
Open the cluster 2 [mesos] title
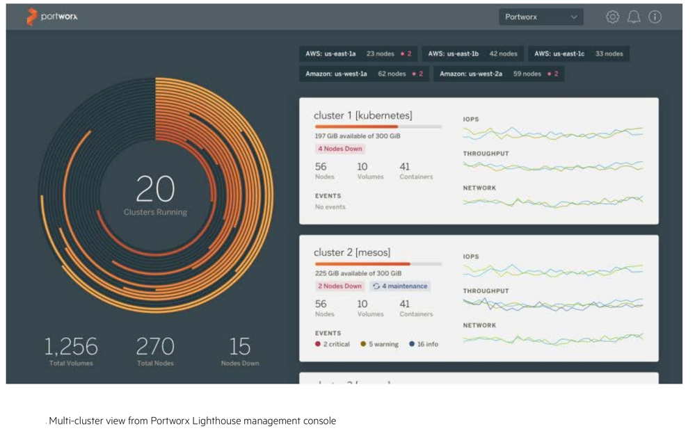pos(352,252)
